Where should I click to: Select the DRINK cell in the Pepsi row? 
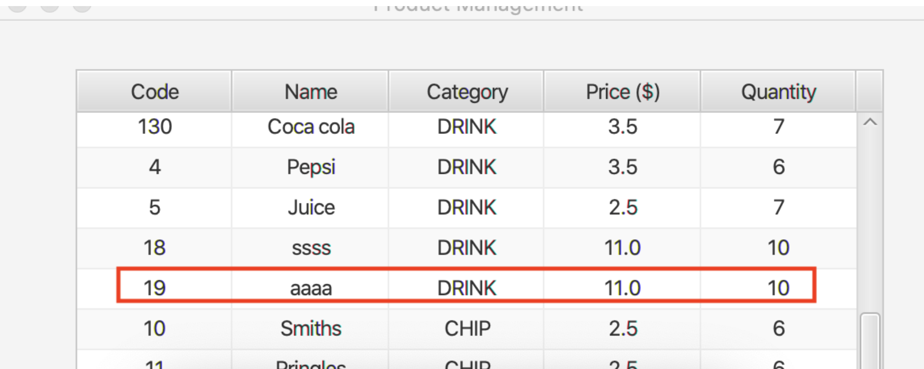467,167
